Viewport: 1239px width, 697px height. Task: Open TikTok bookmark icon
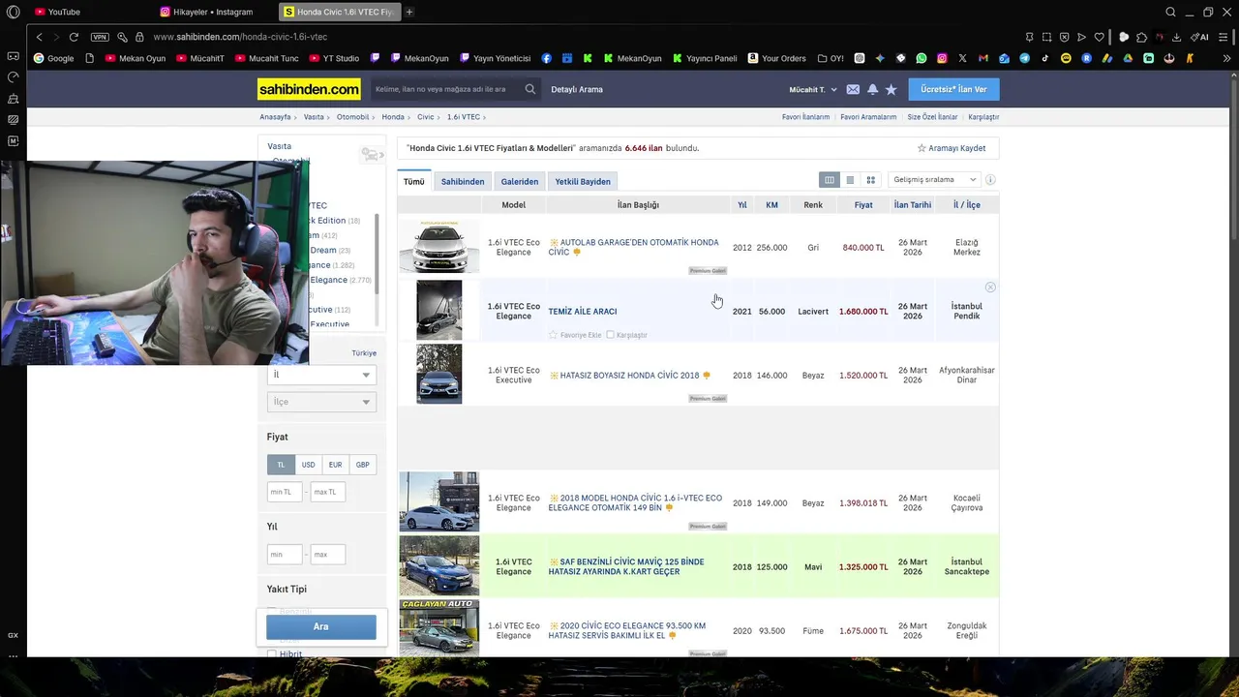coord(1045,58)
